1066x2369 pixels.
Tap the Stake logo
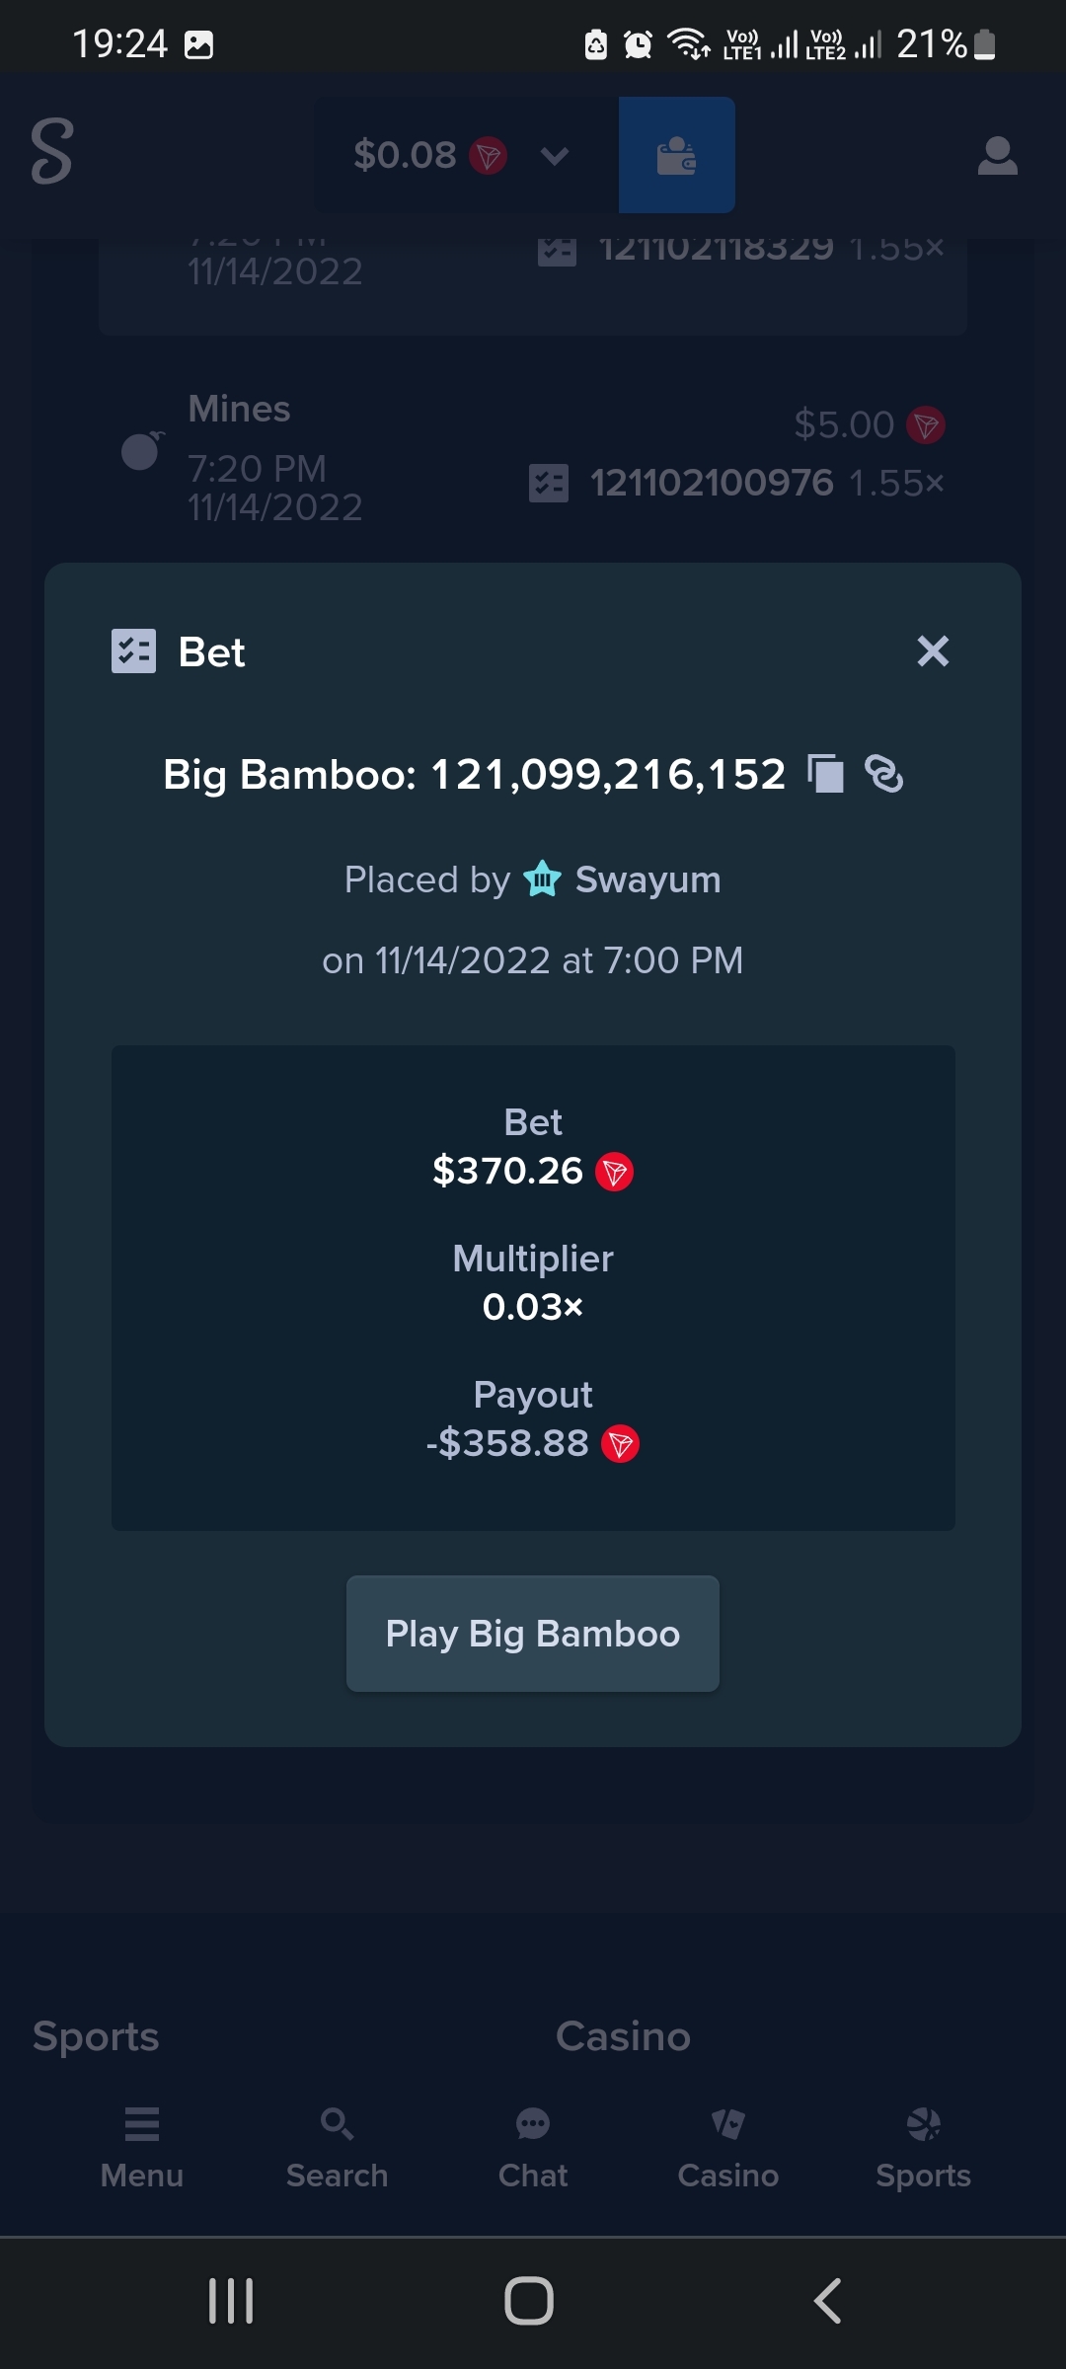(x=51, y=151)
